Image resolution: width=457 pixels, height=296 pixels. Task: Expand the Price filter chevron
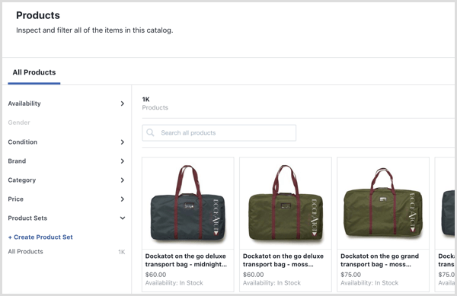(x=123, y=199)
